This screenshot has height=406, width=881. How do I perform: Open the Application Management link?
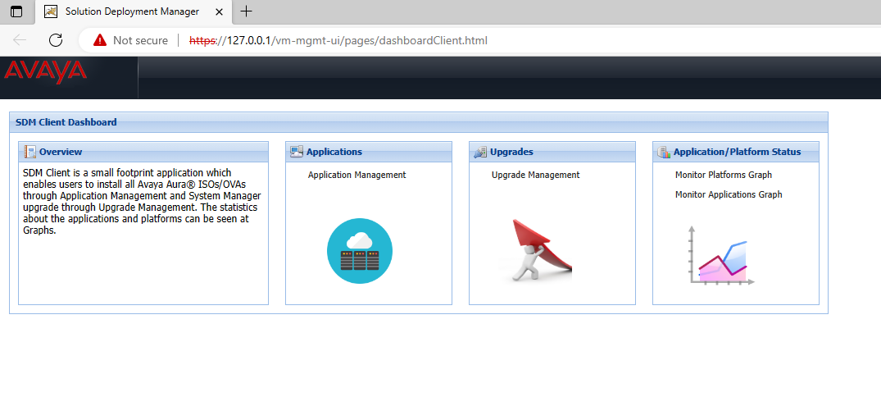[x=356, y=175]
